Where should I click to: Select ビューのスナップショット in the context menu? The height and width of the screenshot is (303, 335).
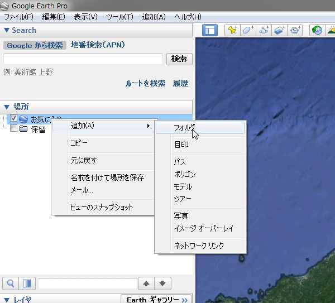pyautogui.click(x=103, y=207)
